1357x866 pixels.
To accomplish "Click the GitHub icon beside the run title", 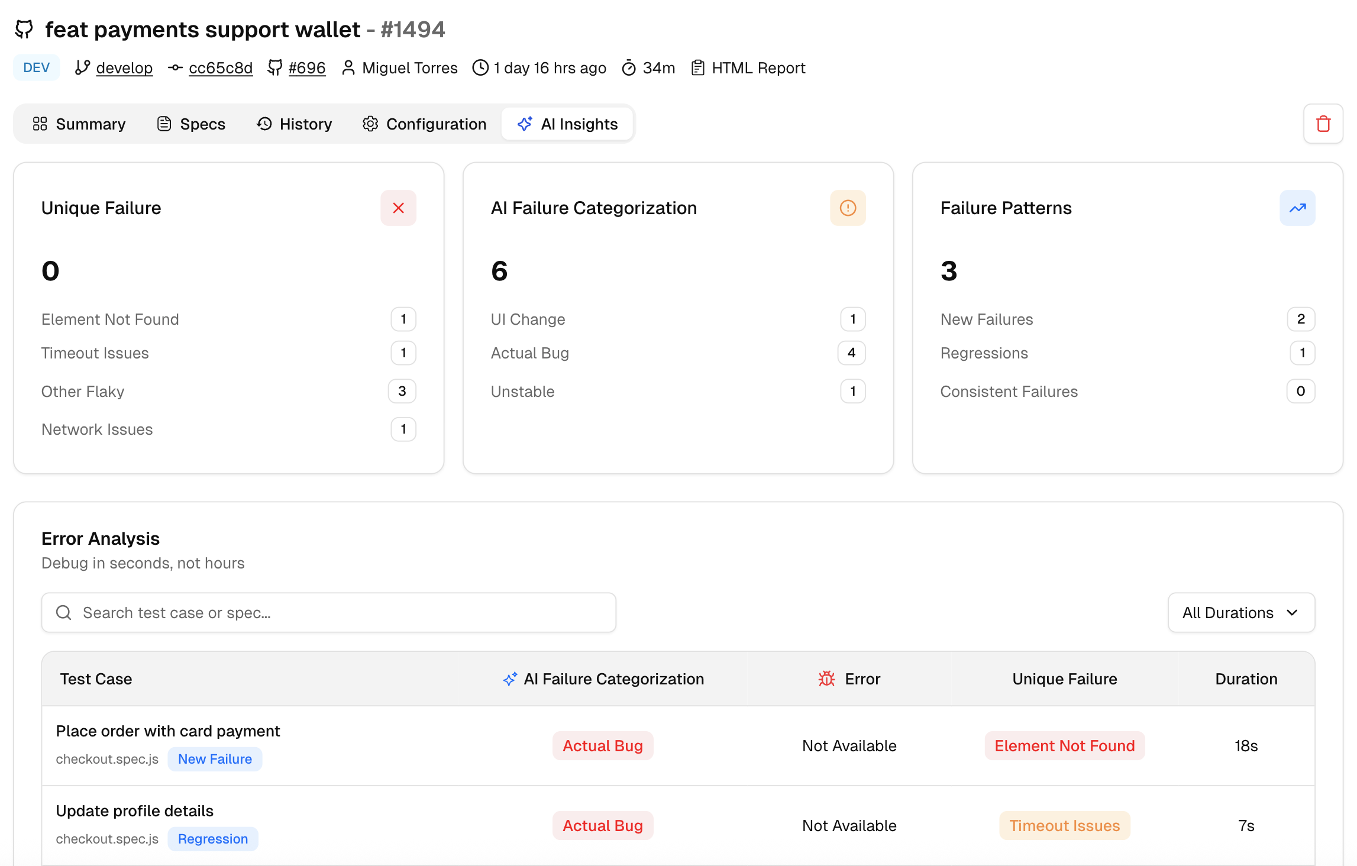I will tap(24, 29).
